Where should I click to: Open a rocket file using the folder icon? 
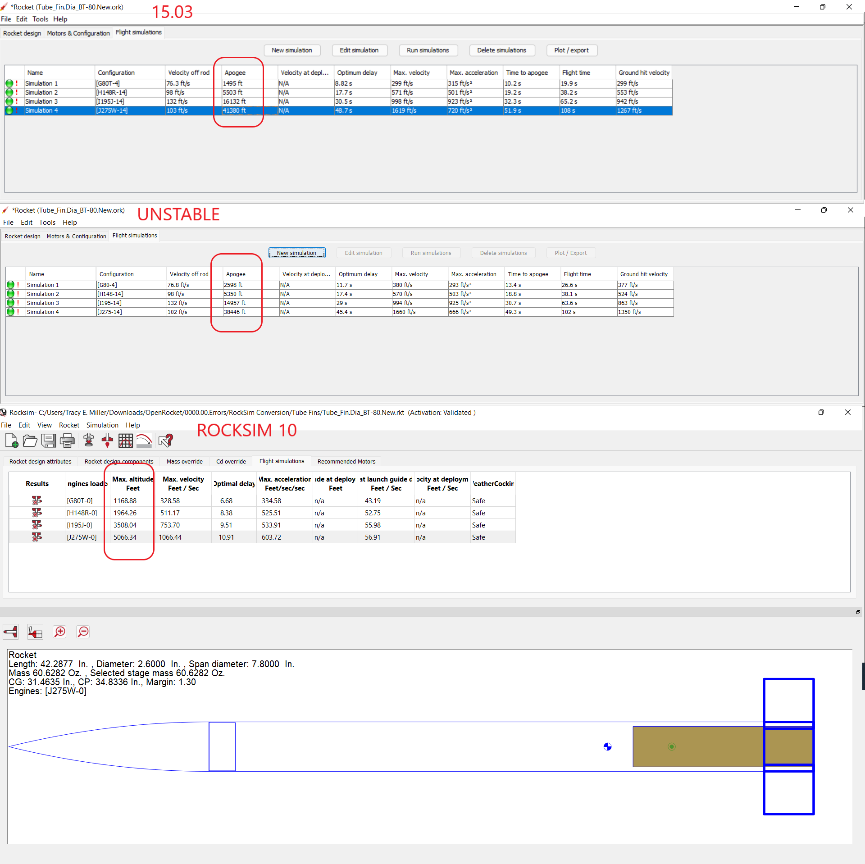(x=30, y=441)
